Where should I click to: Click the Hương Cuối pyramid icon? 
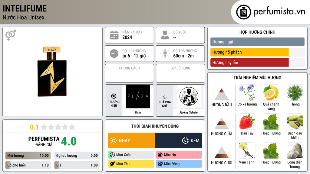pos(222,152)
